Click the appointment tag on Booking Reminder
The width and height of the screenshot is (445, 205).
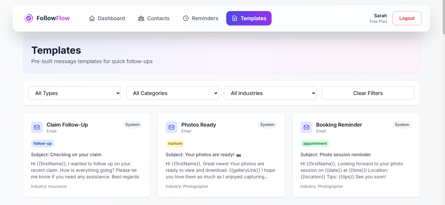click(315, 143)
